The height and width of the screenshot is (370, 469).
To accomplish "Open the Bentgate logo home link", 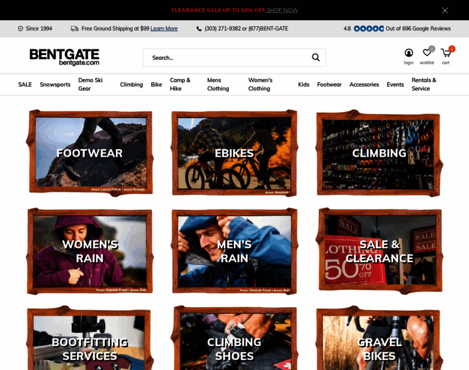I will click(64, 57).
